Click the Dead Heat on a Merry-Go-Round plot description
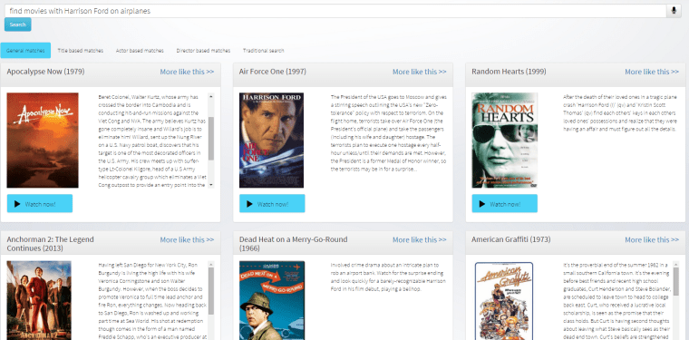Screen dimensions: 689x340 coord(387,277)
